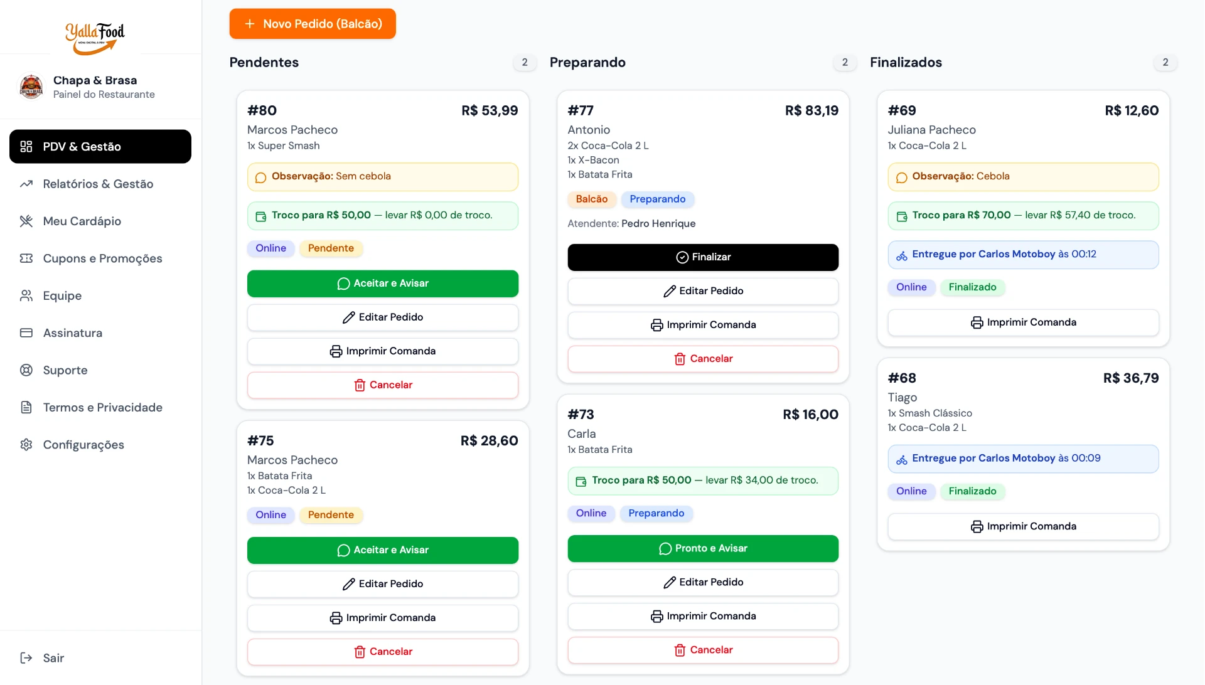Edit order #80
This screenshot has width=1205, height=685.
click(x=383, y=317)
